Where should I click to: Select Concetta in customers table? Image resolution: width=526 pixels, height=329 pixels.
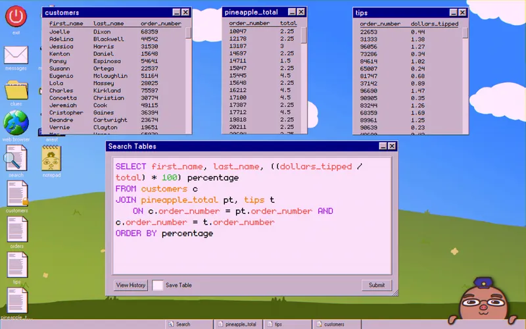click(x=62, y=98)
